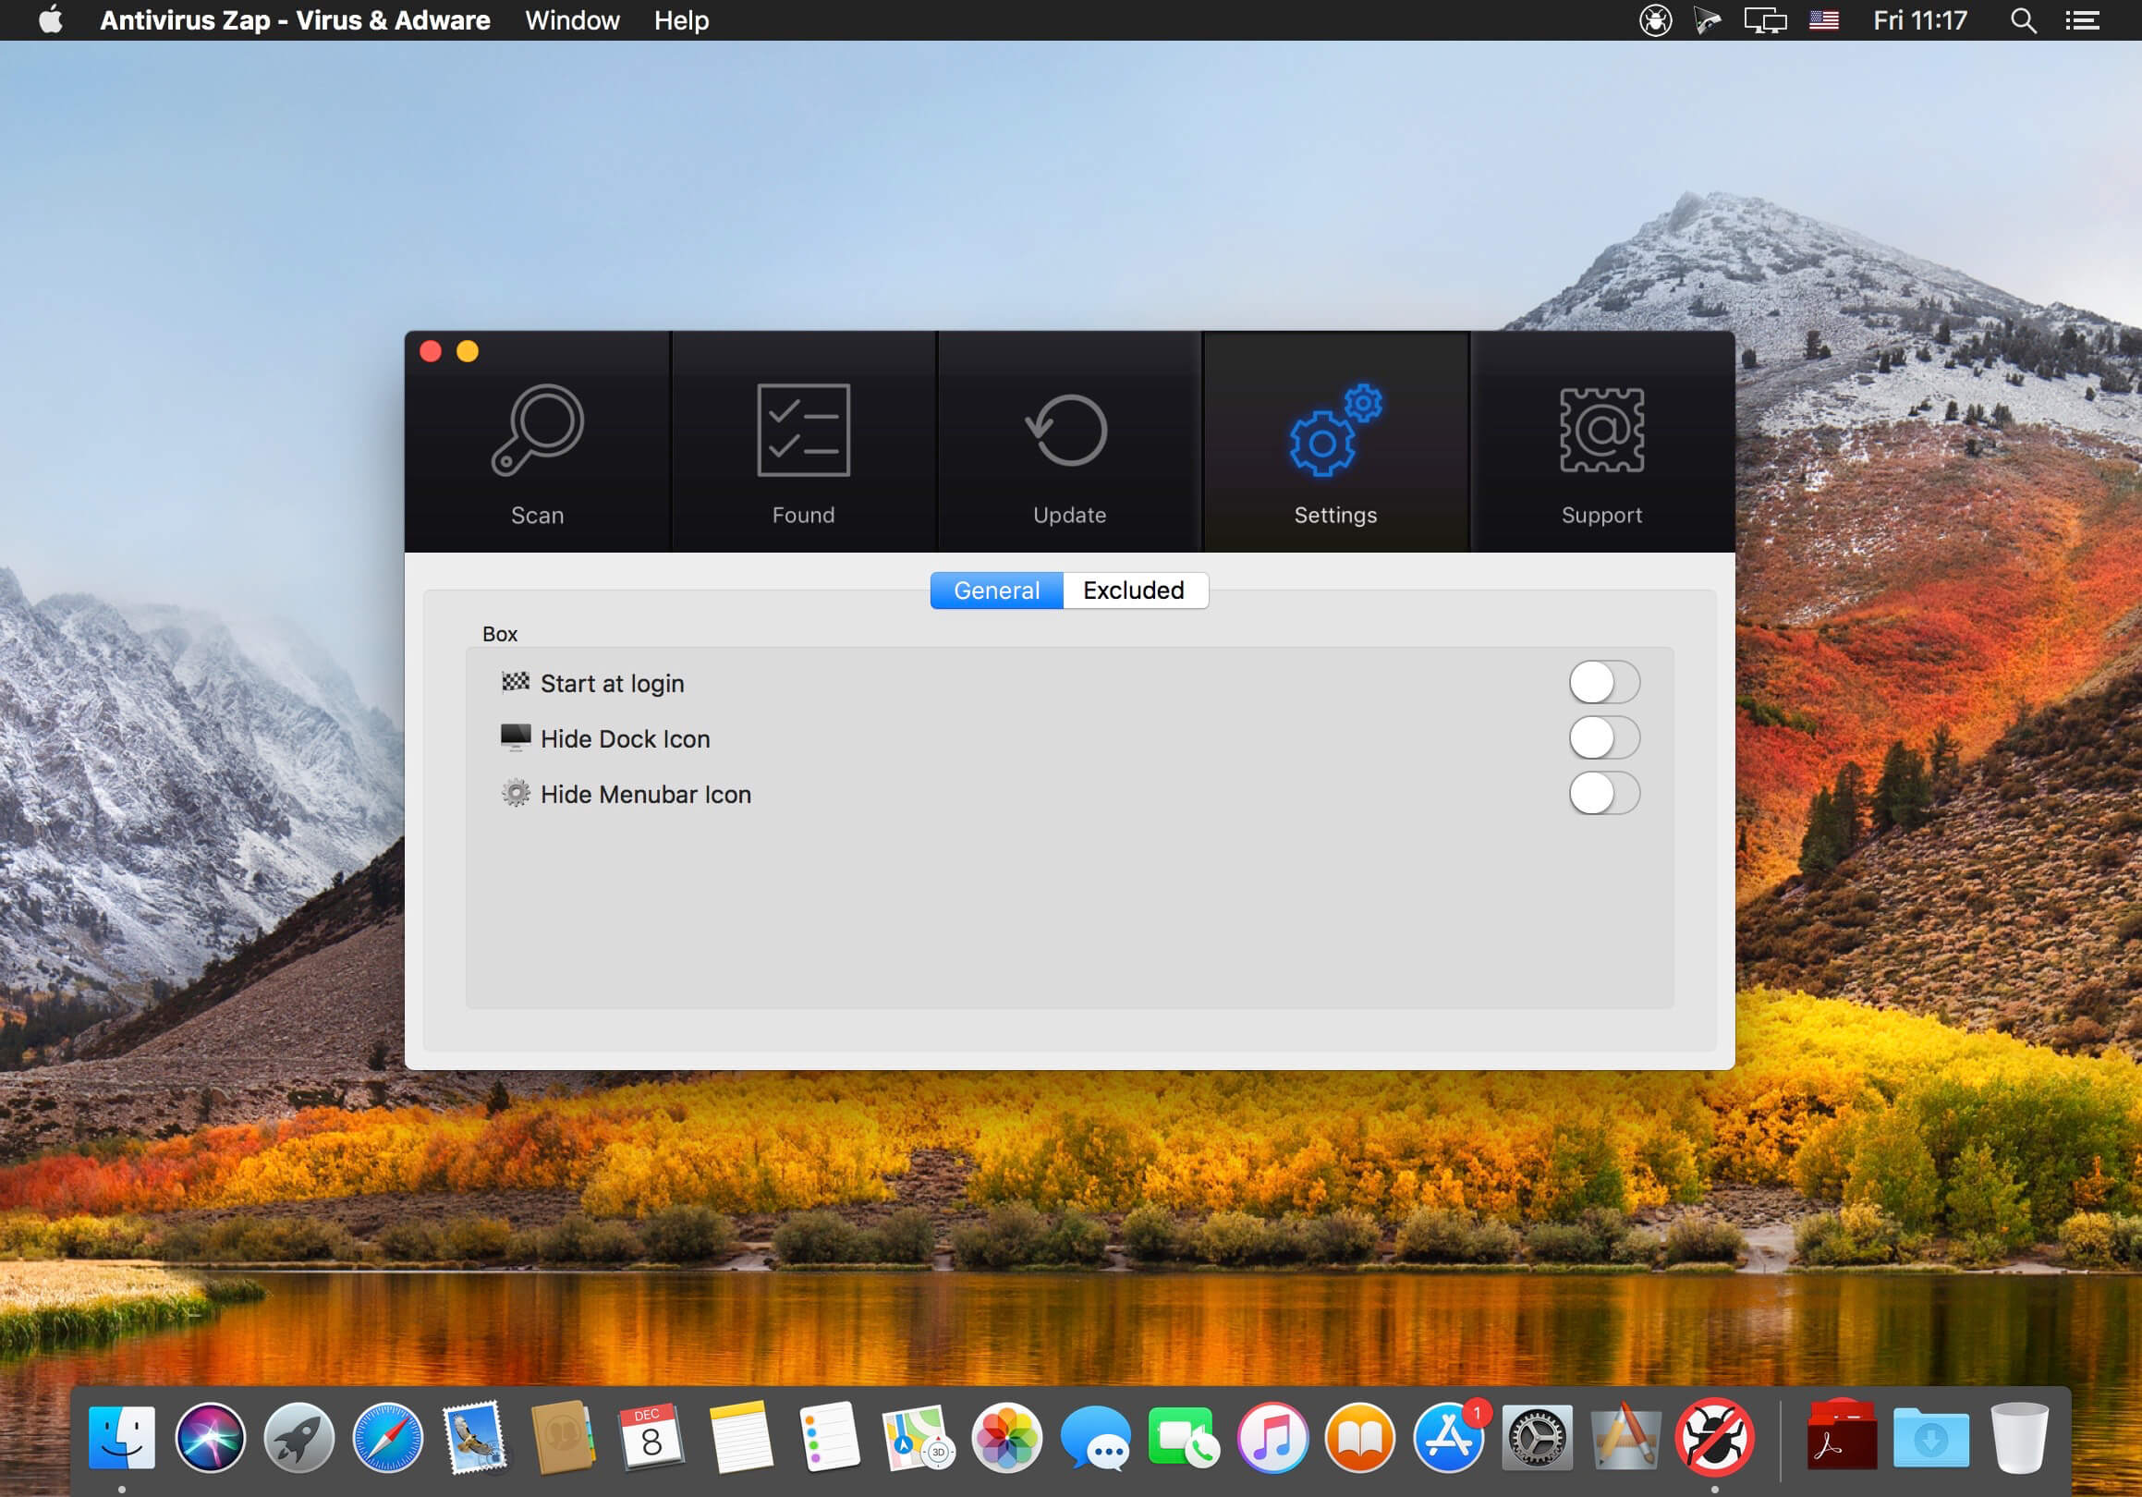Click the Box group heading
The height and width of the screenshot is (1497, 2142).
tap(500, 634)
